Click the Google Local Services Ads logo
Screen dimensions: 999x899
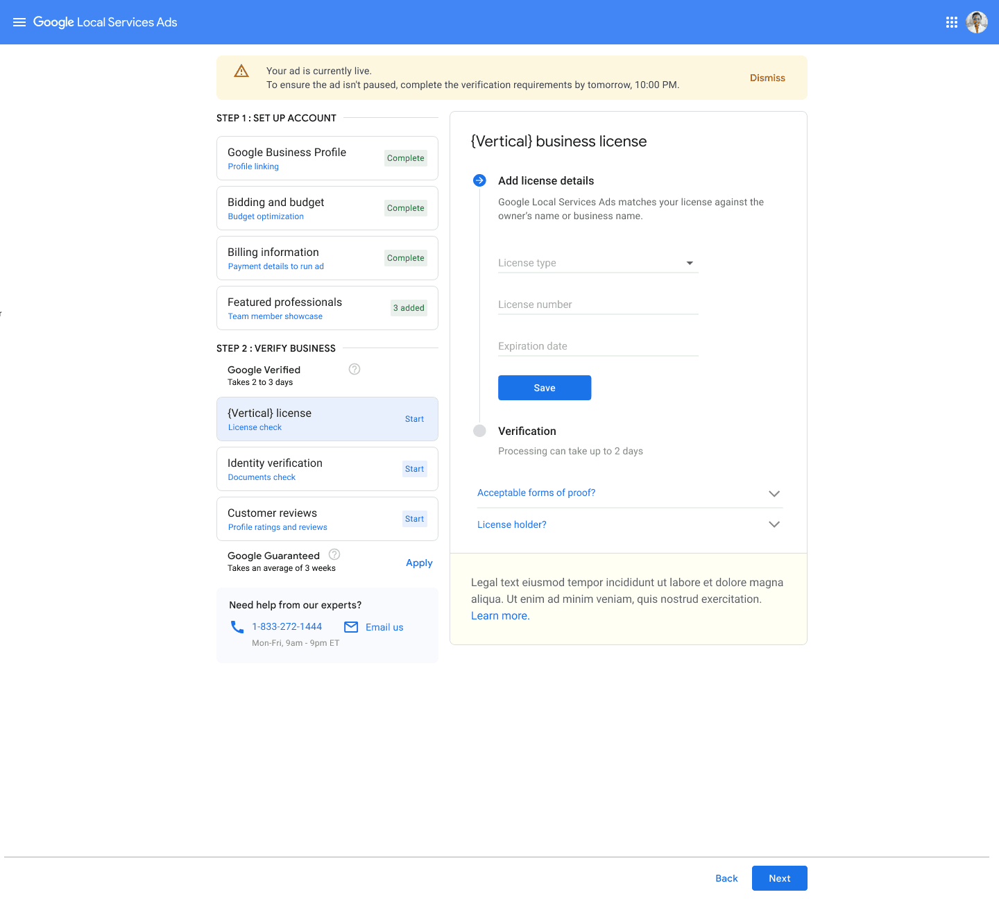[105, 22]
